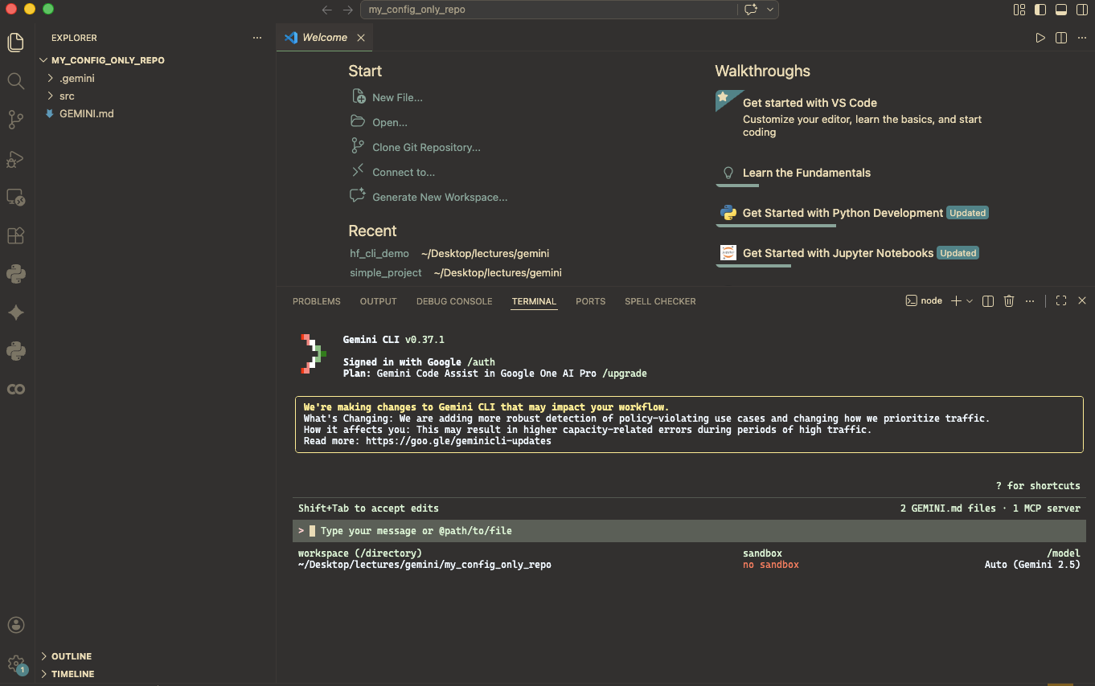Click 'Auto (Gemini 2.5)' model text
Screen dimensions: 1095x686
point(1032,565)
